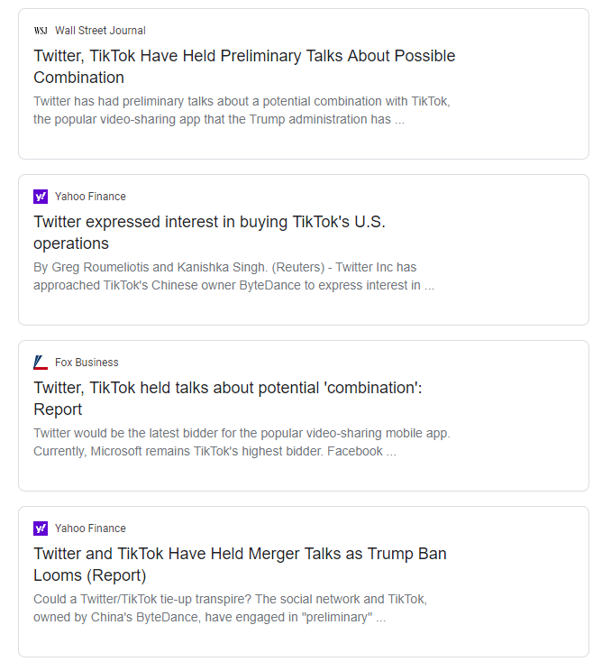Click the Yahoo icon above the U.S. operations headline
The width and height of the screenshot is (602, 671).
click(x=41, y=197)
